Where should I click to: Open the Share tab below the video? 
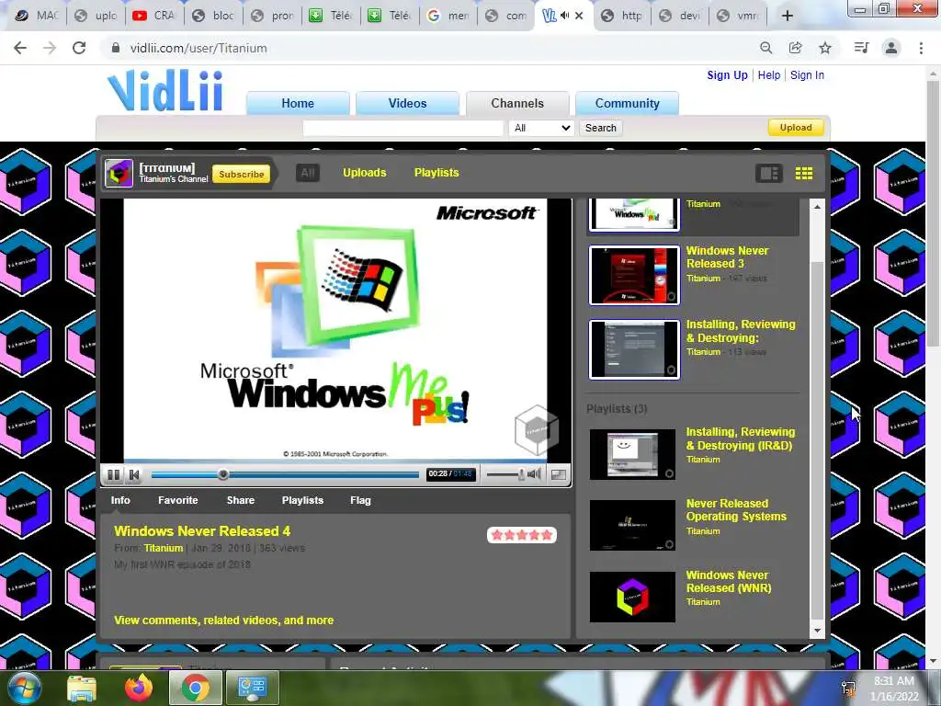point(241,500)
